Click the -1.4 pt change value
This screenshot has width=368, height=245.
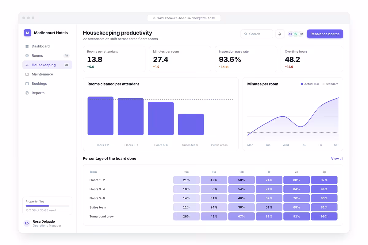click(x=224, y=67)
